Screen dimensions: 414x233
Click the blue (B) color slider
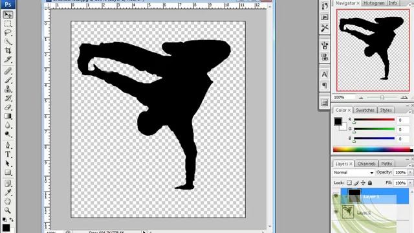(374, 138)
